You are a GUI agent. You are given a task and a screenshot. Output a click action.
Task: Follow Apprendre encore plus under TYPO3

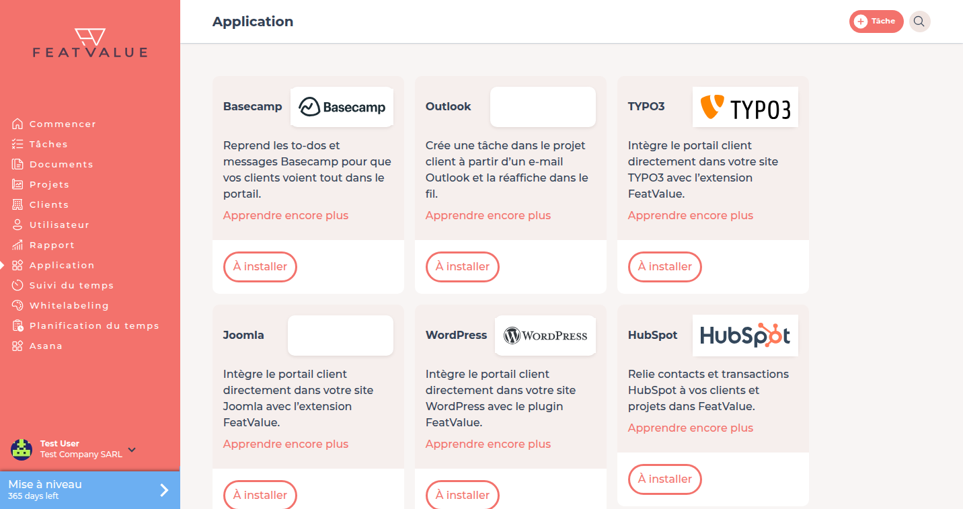691,216
